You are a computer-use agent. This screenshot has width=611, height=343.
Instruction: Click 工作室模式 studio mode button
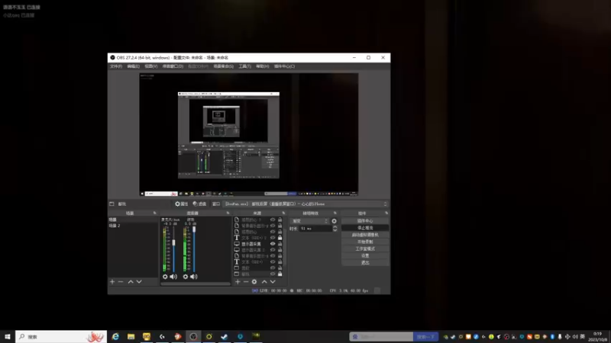click(x=365, y=249)
